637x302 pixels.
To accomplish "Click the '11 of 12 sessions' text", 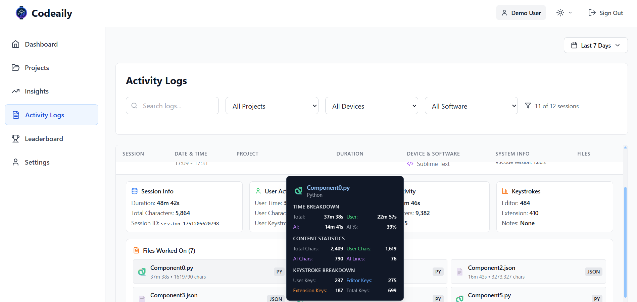I will click(x=556, y=106).
